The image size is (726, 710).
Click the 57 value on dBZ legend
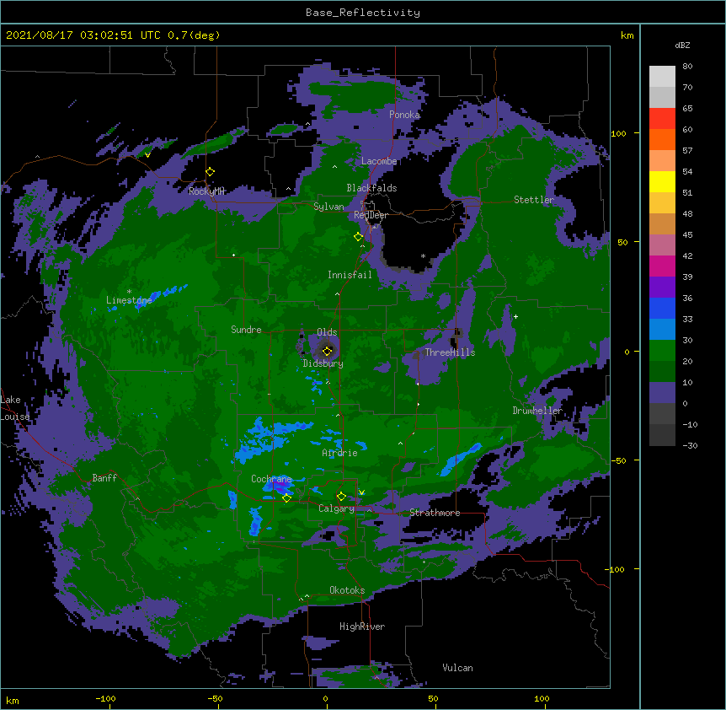(687, 151)
